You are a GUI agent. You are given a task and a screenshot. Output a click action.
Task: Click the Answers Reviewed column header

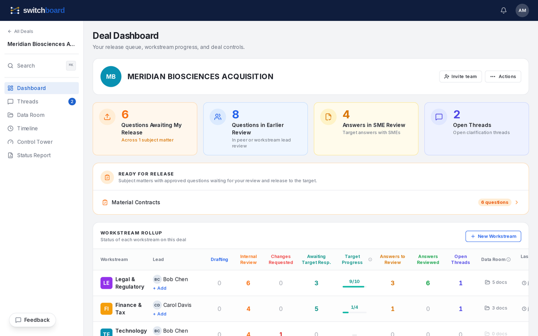pos(428,260)
